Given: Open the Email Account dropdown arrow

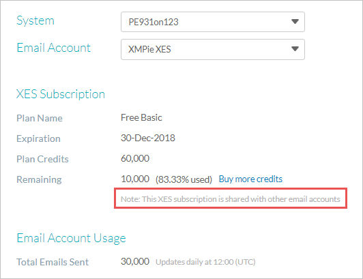Looking at the screenshot, I should click(x=295, y=49).
